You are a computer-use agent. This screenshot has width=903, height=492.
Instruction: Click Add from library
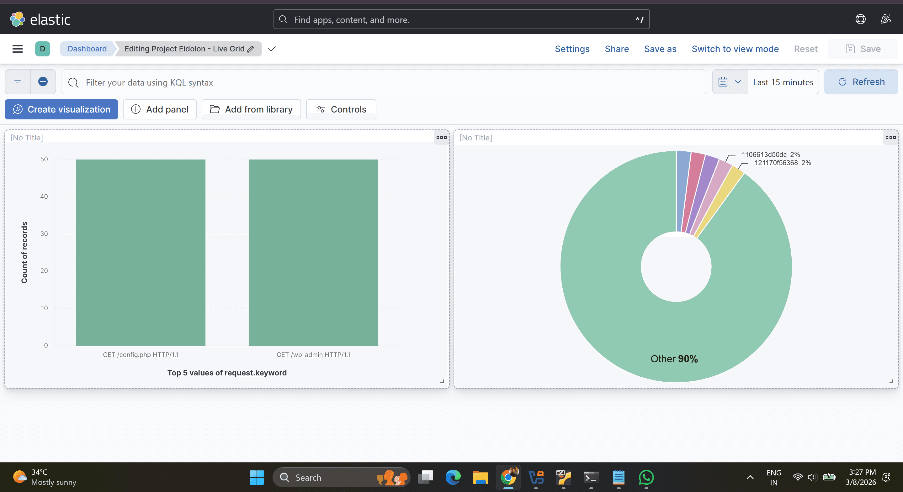pyautogui.click(x=251, y=109)
